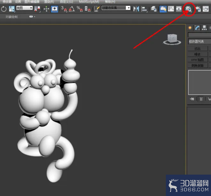Toggle the Ribbon display button

click(163, 9)
